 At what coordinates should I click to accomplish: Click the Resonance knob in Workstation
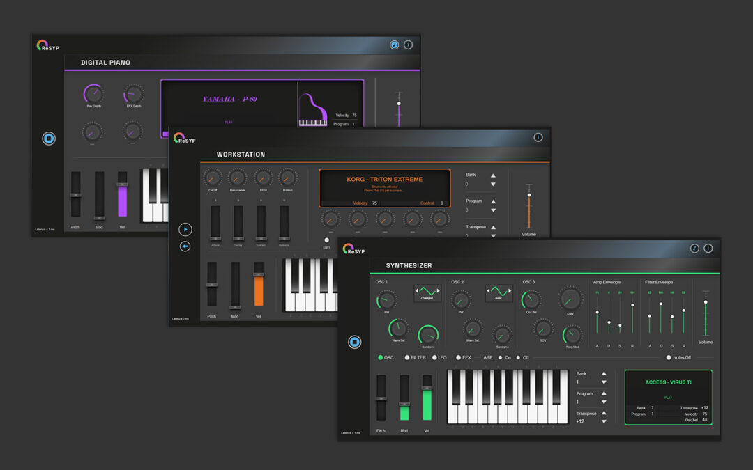237,178
